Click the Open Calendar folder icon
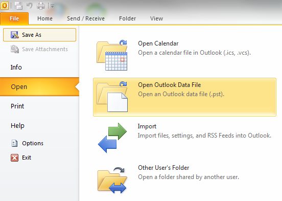This screenshot has height=201, width=282. tap(112, 55)
